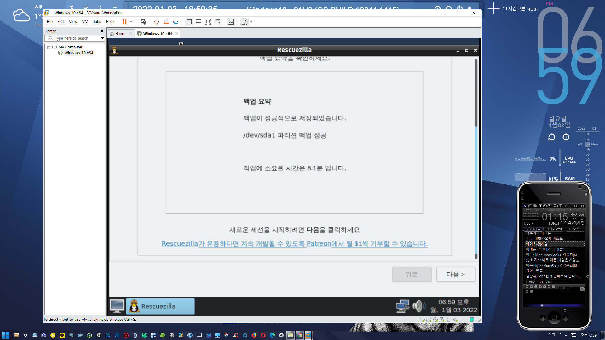Toggle the thumbnail bar view icon
Viewport: 605px width, 340px height.
click(x=199, y=22)
